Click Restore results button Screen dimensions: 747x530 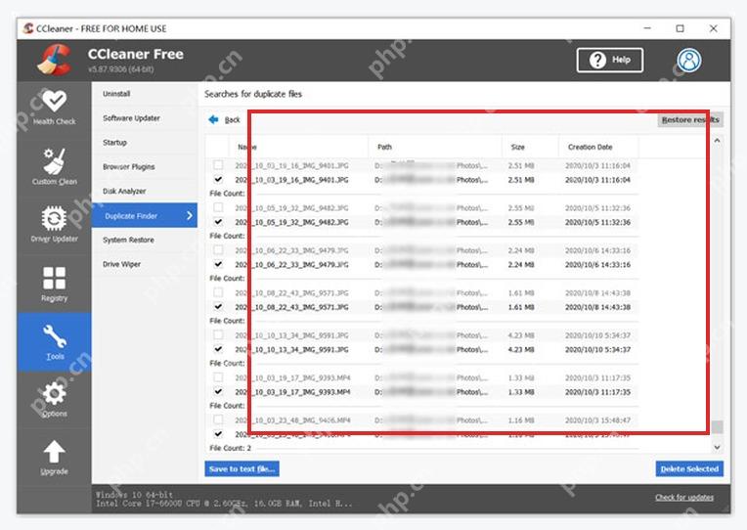pos(690,119)
